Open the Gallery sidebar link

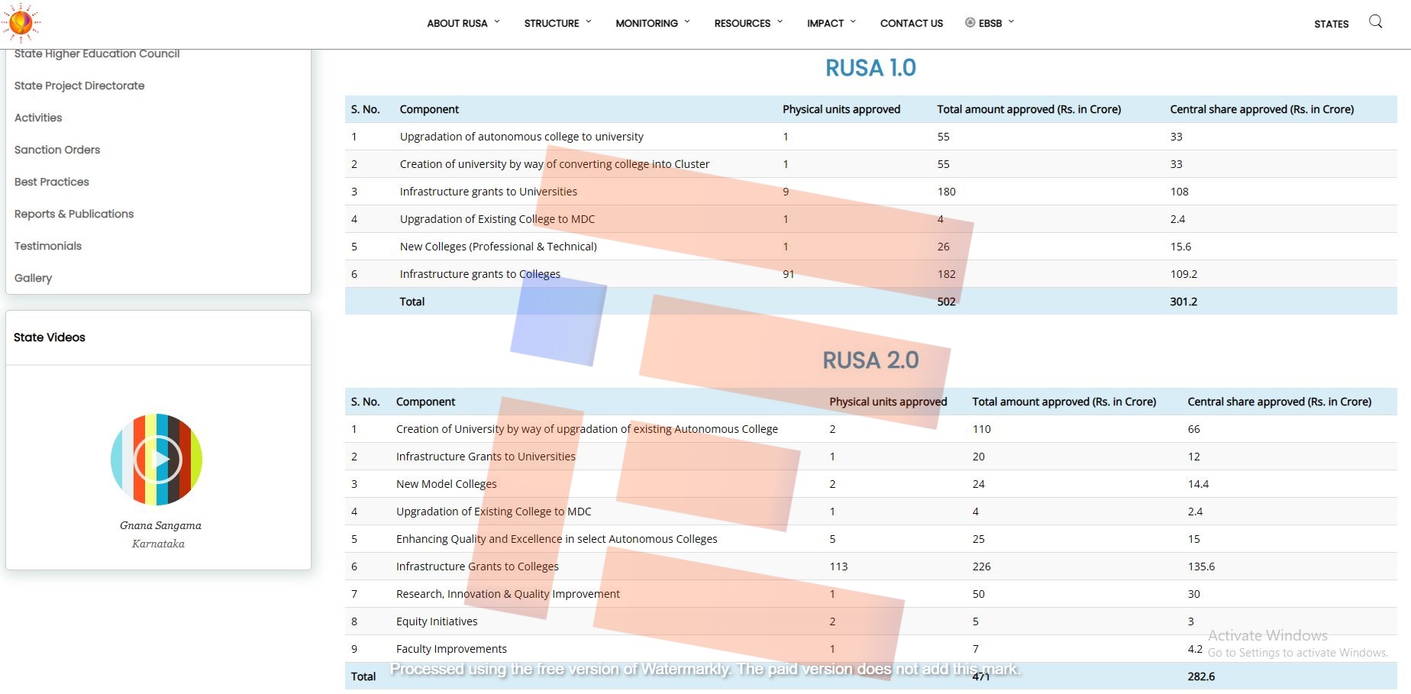pyautogui.click(x=34, y=278)
